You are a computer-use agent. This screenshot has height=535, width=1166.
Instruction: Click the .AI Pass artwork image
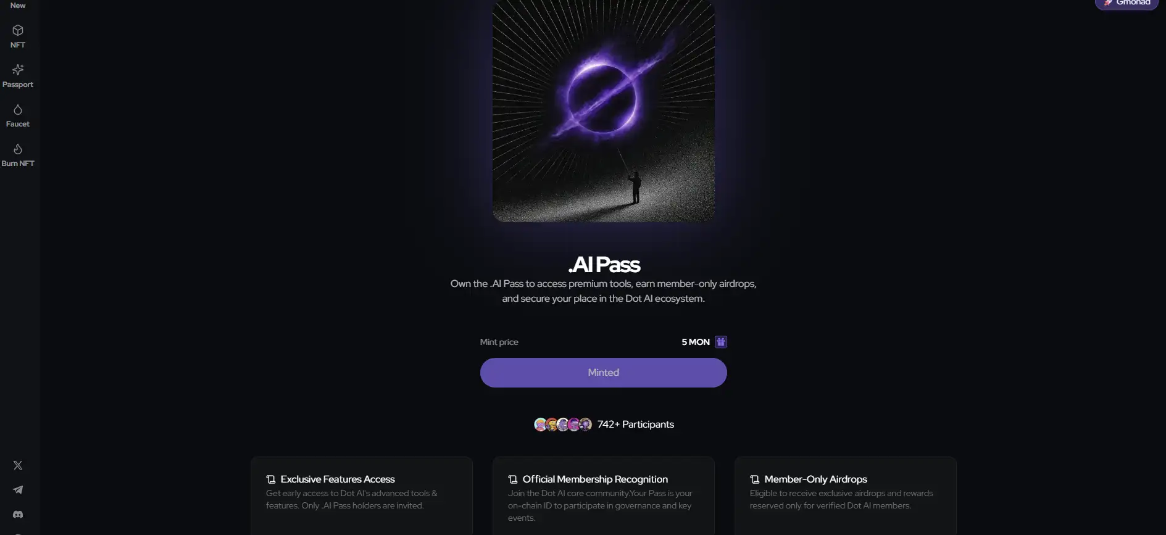coord(603,110)
